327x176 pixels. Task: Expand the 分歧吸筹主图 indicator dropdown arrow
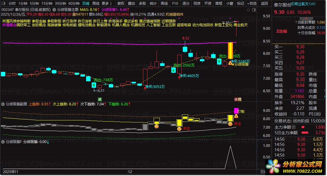tap(54, 10)
